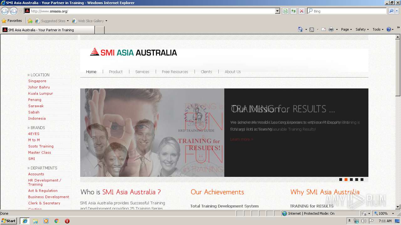Select the fifth slider dot indicator
This screenshot has height=225, width=401.
[362, 180]
